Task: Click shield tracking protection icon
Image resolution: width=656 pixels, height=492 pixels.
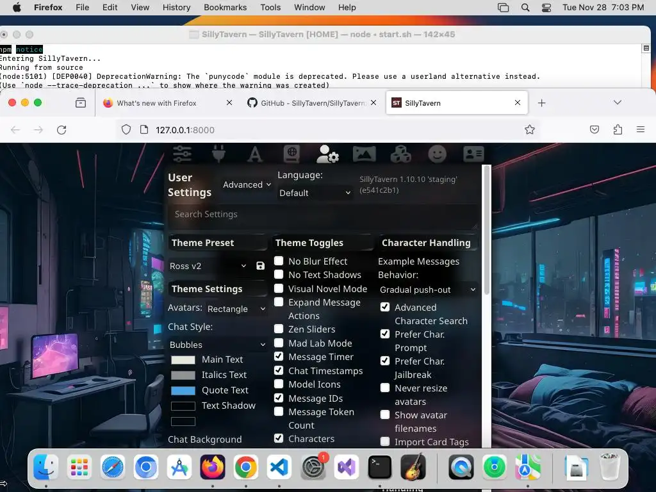Action: (x=126, y=129)
